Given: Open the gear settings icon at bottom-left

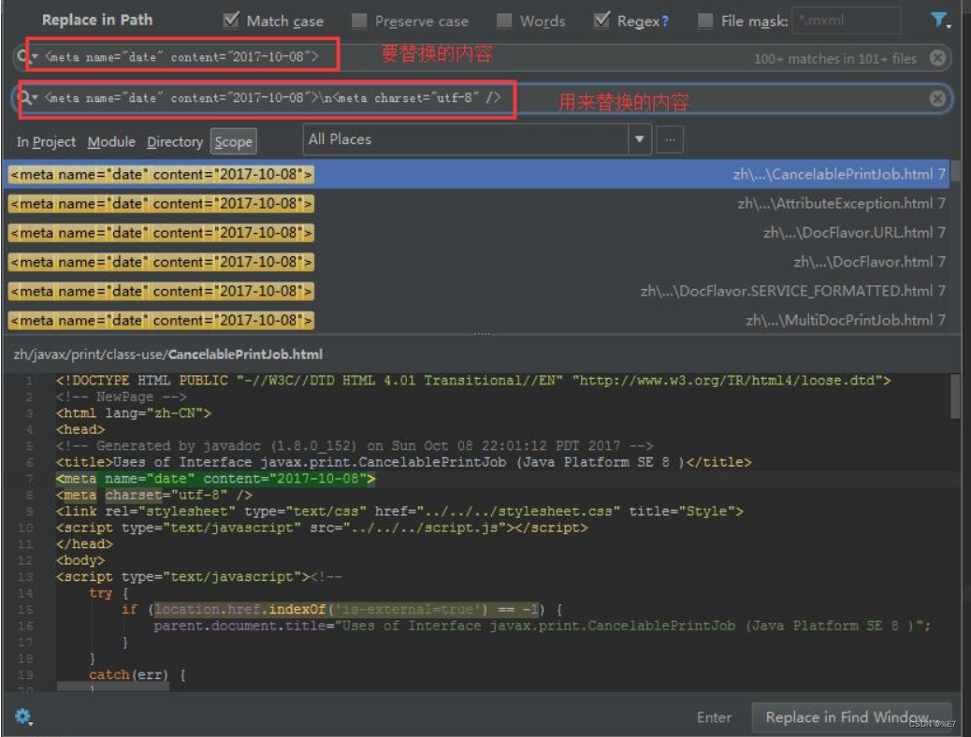Looking at the screenshot, I should [22, 716].
